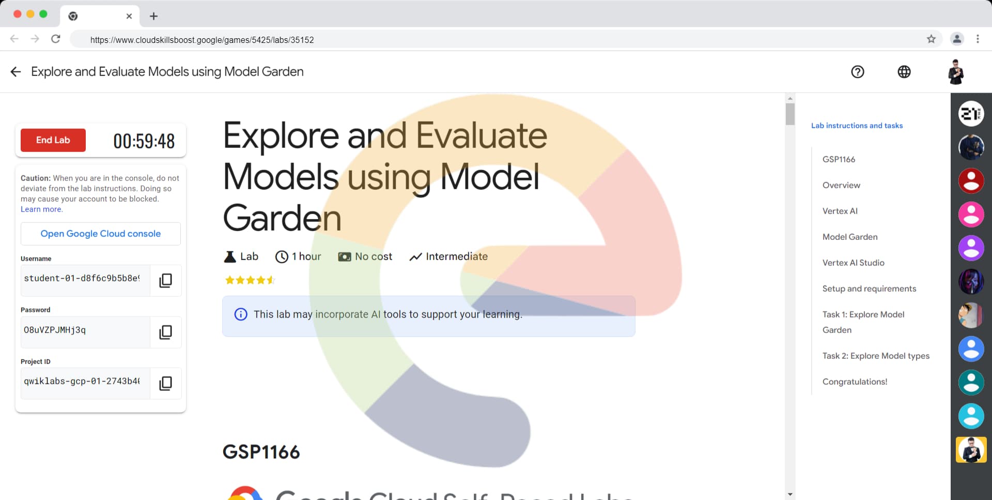Copy the Project ID value

[x=165, y=383]
